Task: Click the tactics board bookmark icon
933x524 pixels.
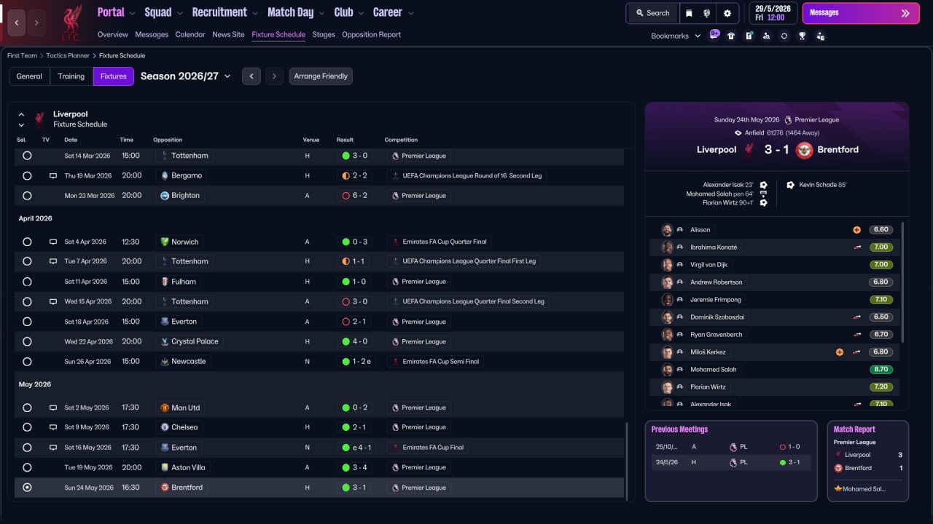Action: point(749,36)
